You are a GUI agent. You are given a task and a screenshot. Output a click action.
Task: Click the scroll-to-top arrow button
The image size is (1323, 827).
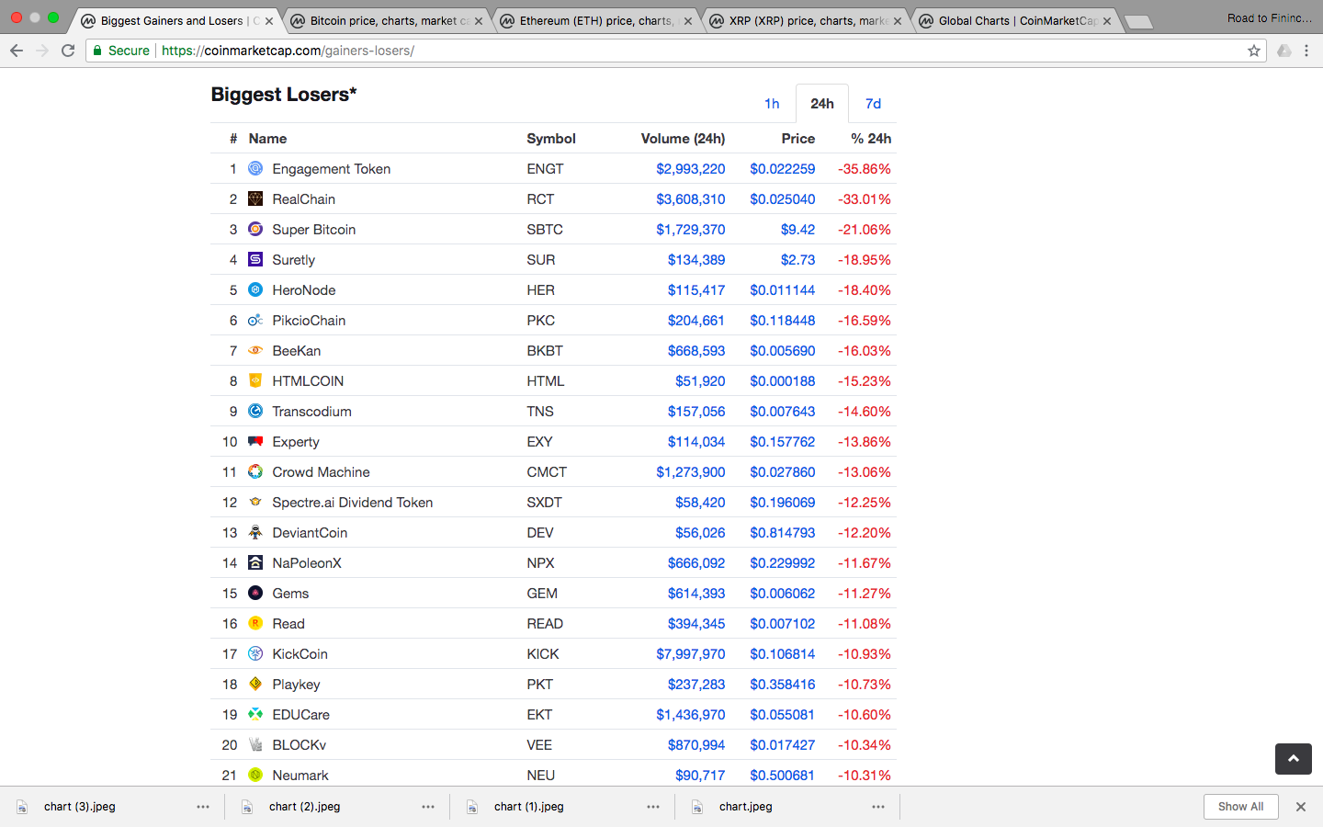point(1294,759)
